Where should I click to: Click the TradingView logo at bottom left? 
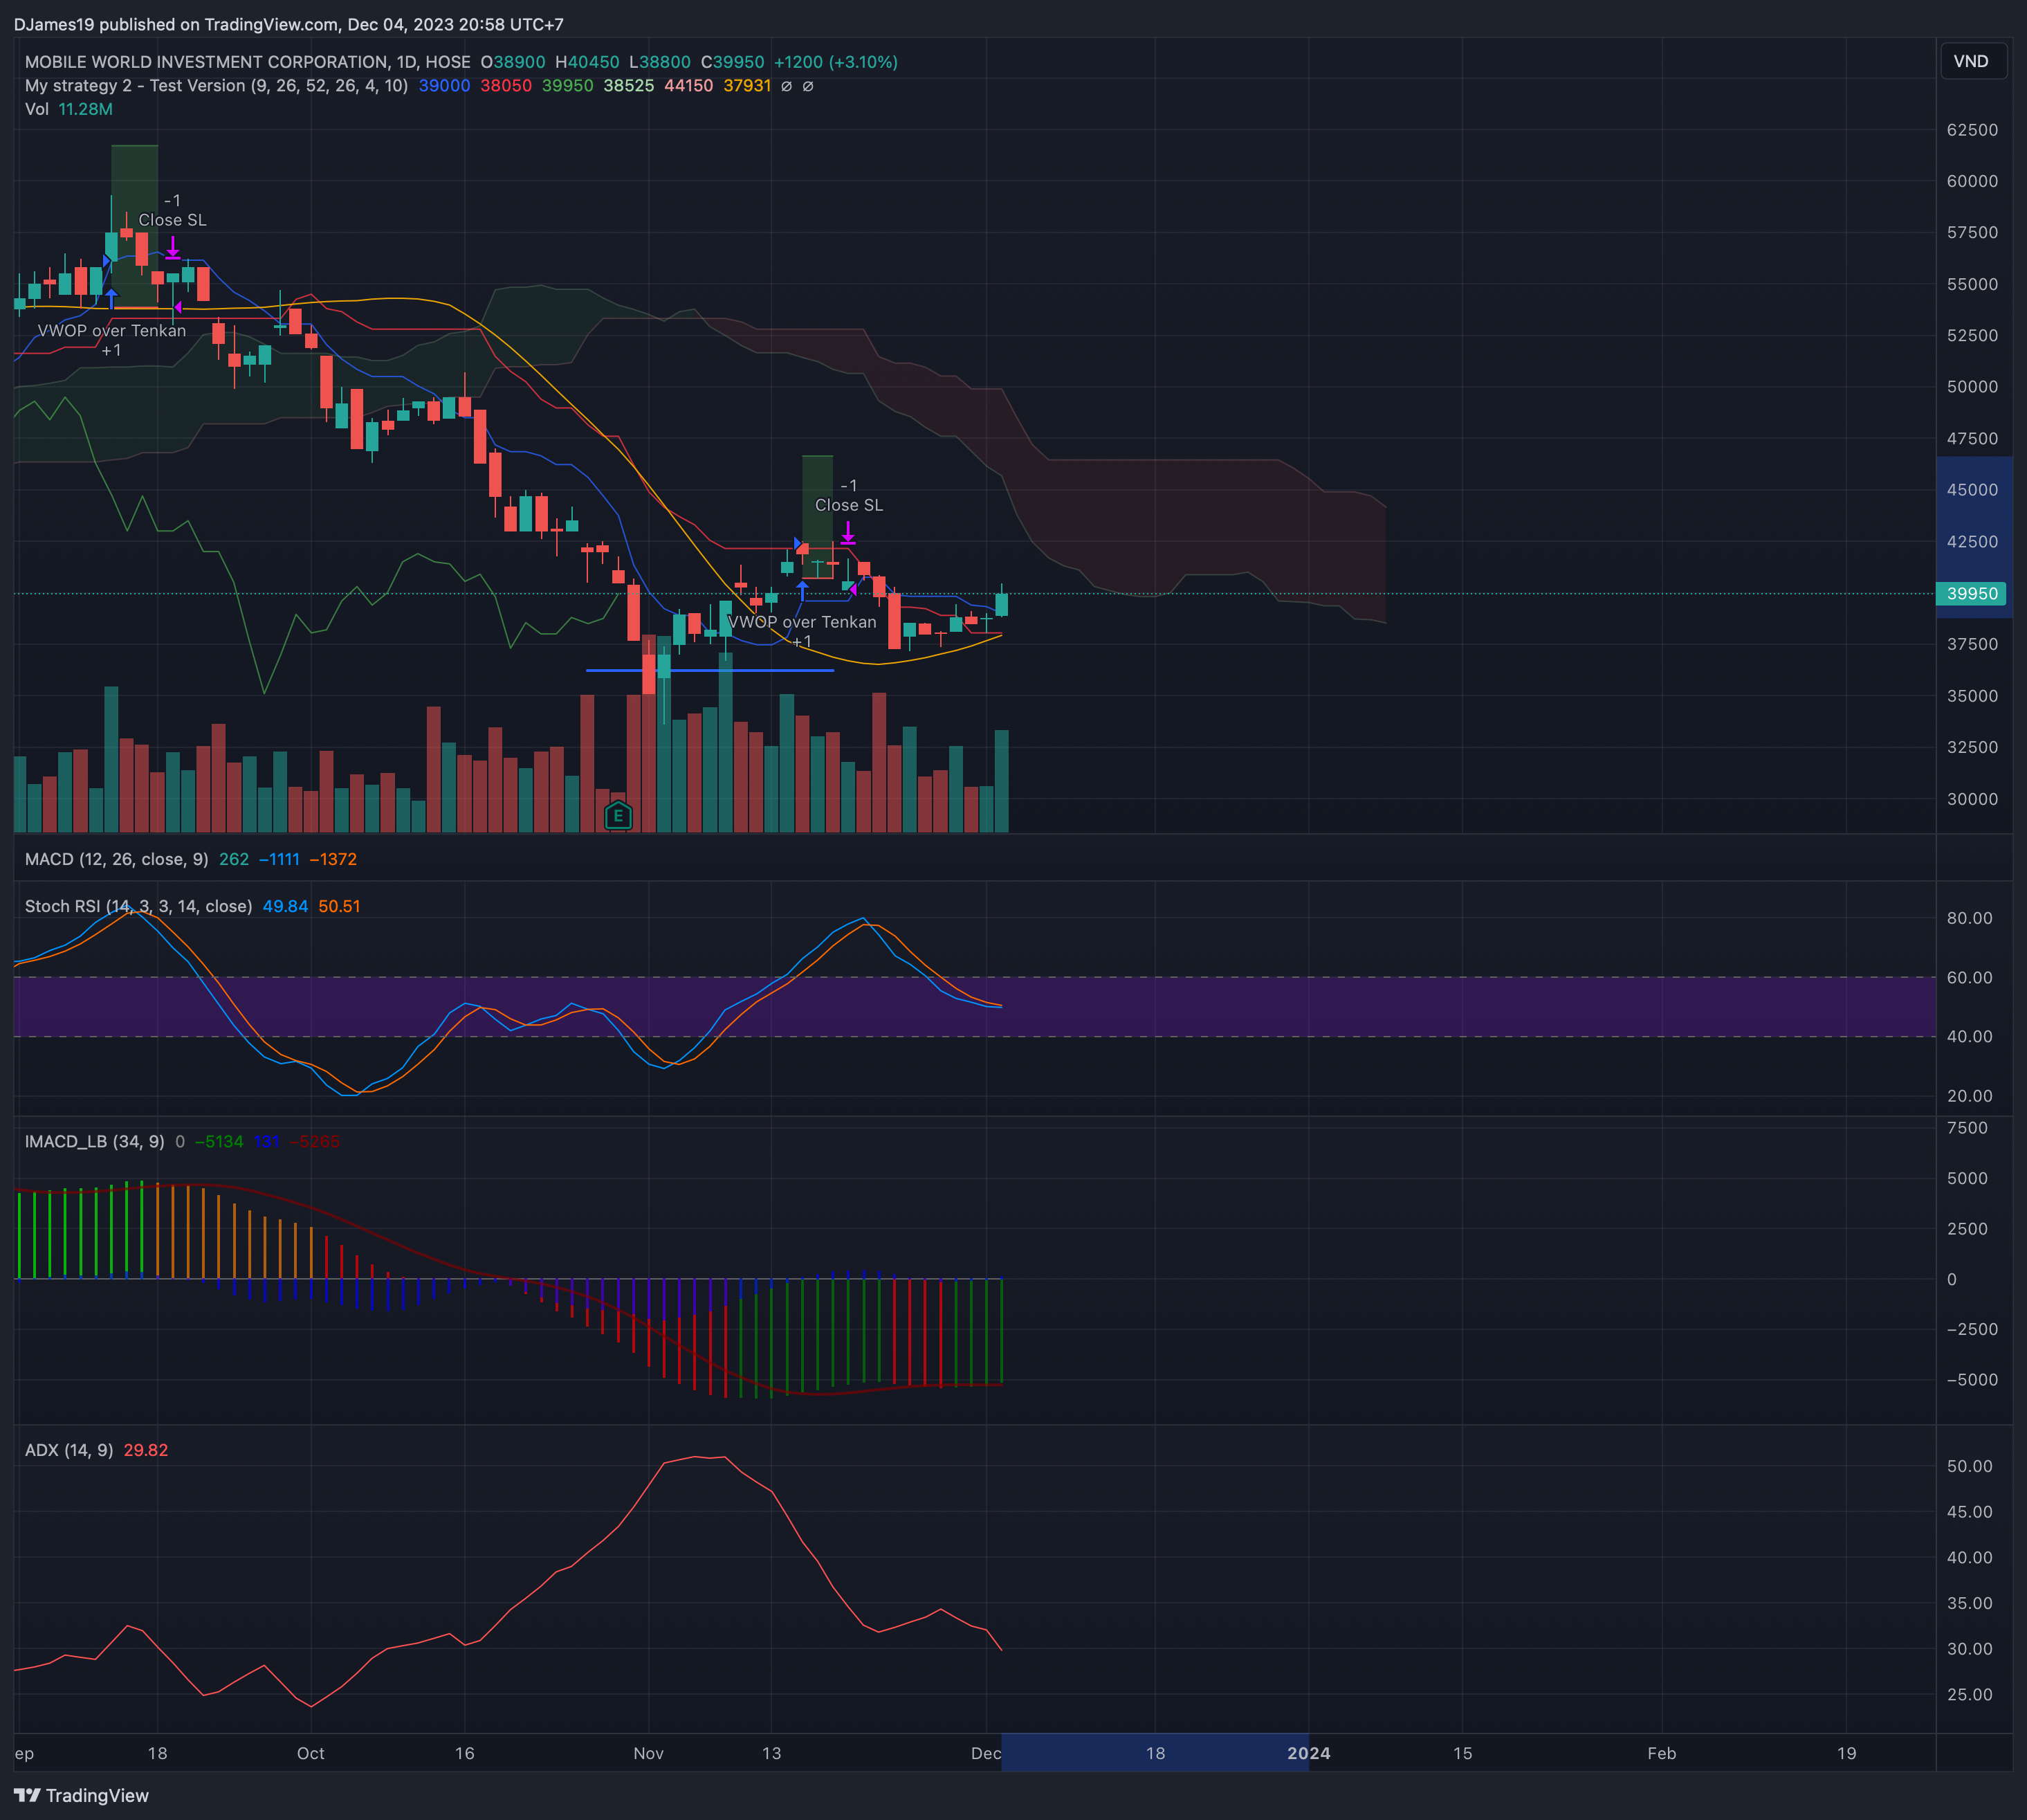click(81, 1796)
